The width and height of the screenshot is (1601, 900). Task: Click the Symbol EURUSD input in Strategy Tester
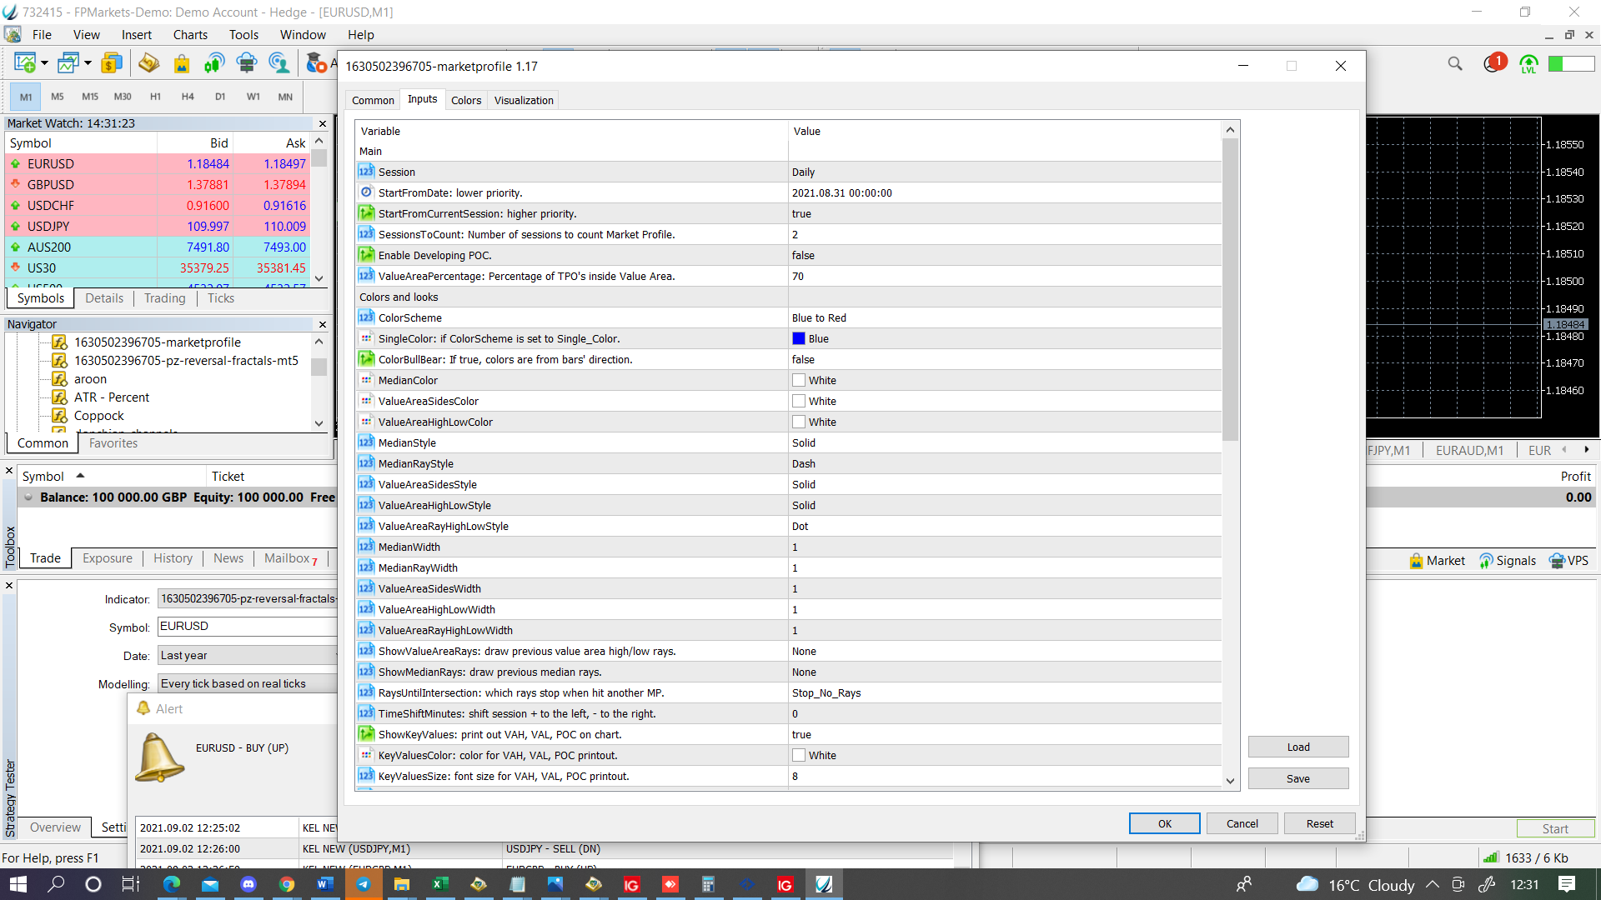[247, 627]
